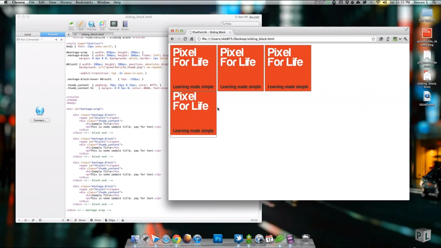Open the editor gear action menu

[x=69, y=220]
